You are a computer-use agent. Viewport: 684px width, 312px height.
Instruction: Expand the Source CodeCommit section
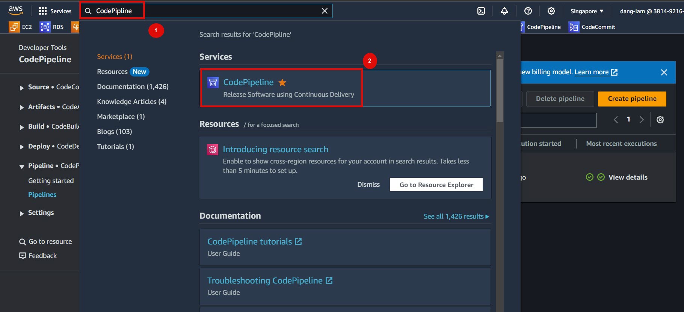click(x=21, y=88)
